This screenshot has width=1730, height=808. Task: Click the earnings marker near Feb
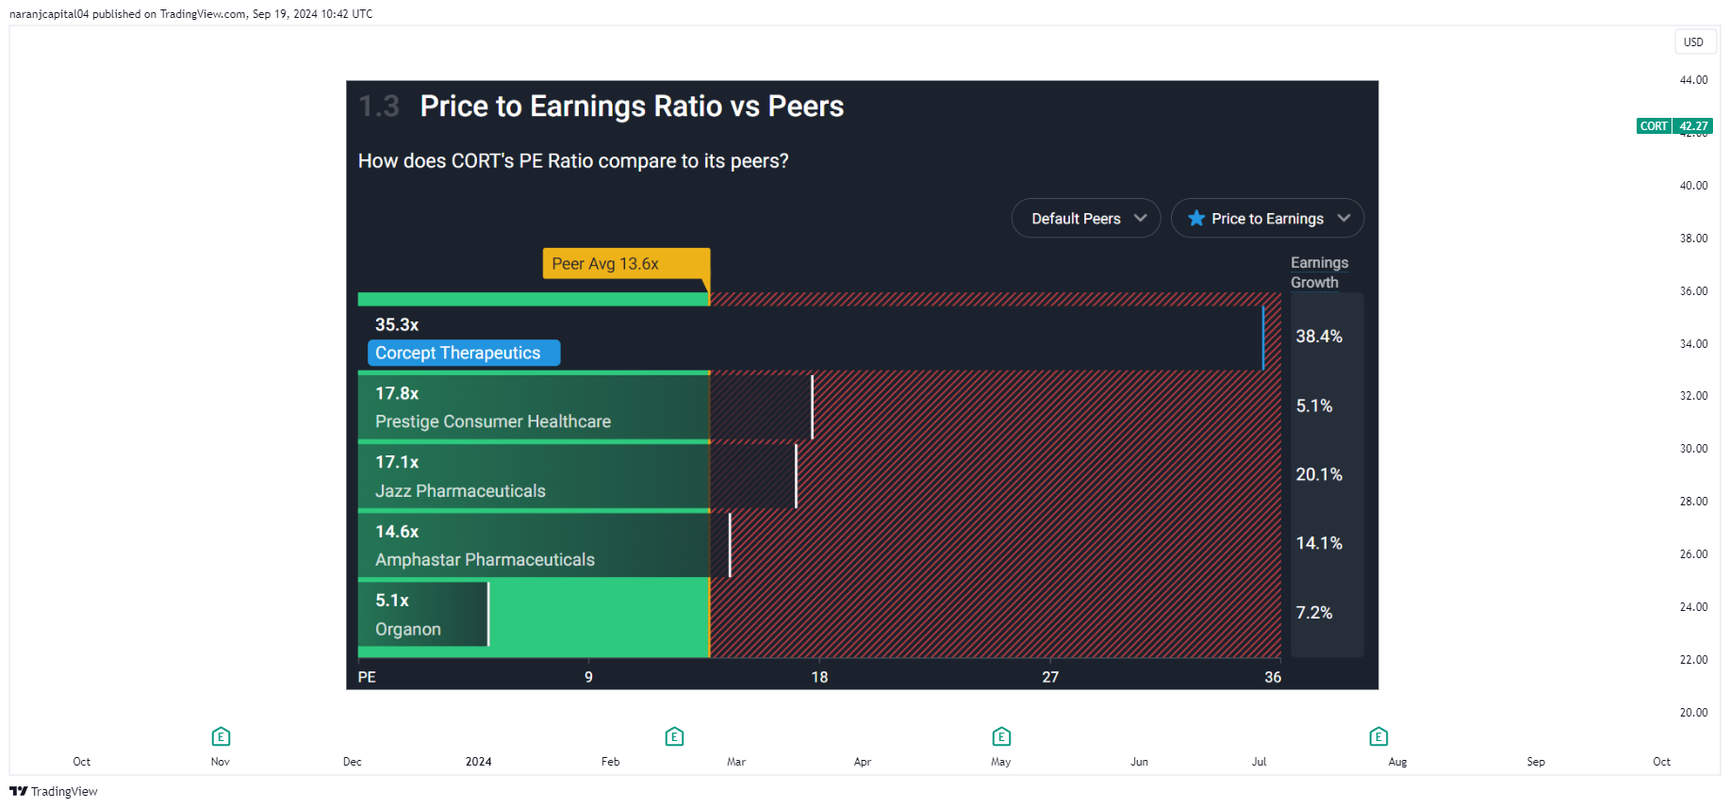click(x=674, y=736)
